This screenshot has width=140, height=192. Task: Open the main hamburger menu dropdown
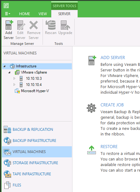coord(7,14)
